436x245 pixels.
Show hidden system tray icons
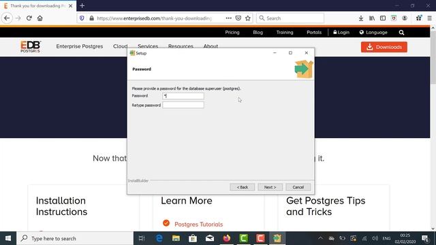point(320,238)
